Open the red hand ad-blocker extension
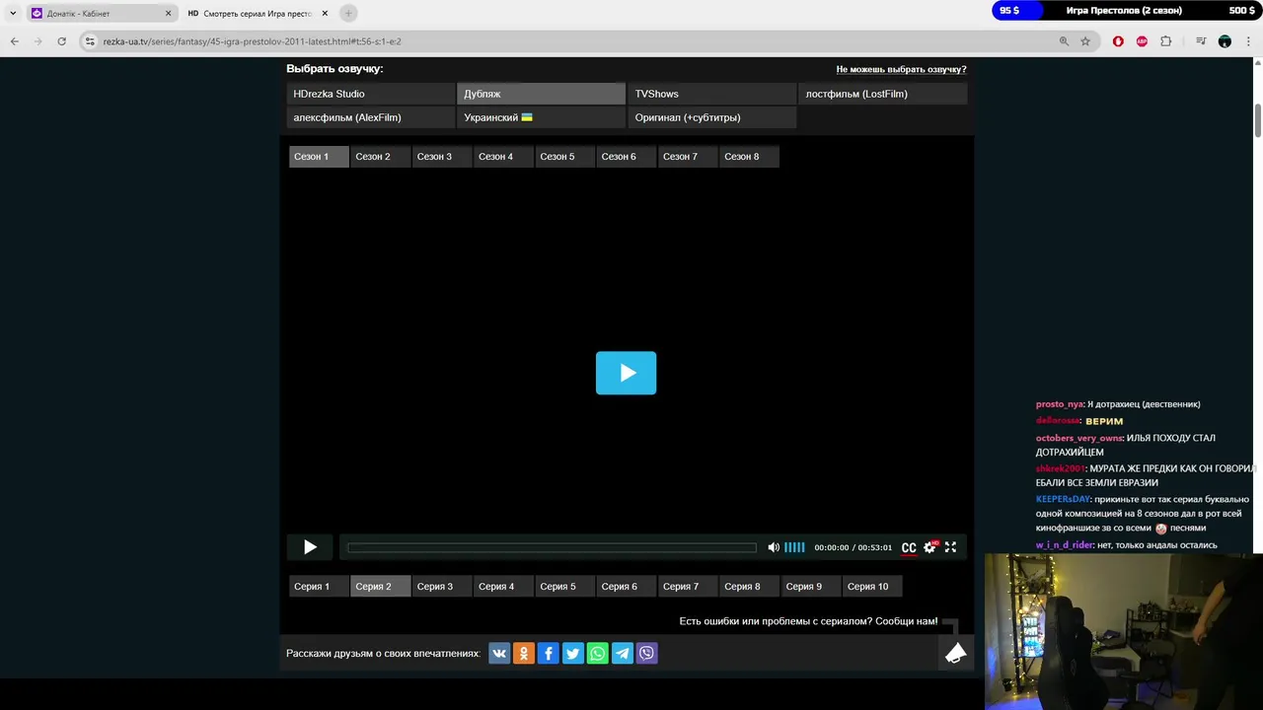Screen dimensions: 1263x710 tap(1118, 41)
